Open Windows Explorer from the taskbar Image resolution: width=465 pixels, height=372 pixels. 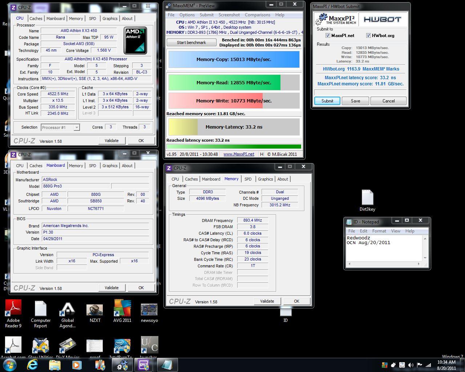(54, 365)
